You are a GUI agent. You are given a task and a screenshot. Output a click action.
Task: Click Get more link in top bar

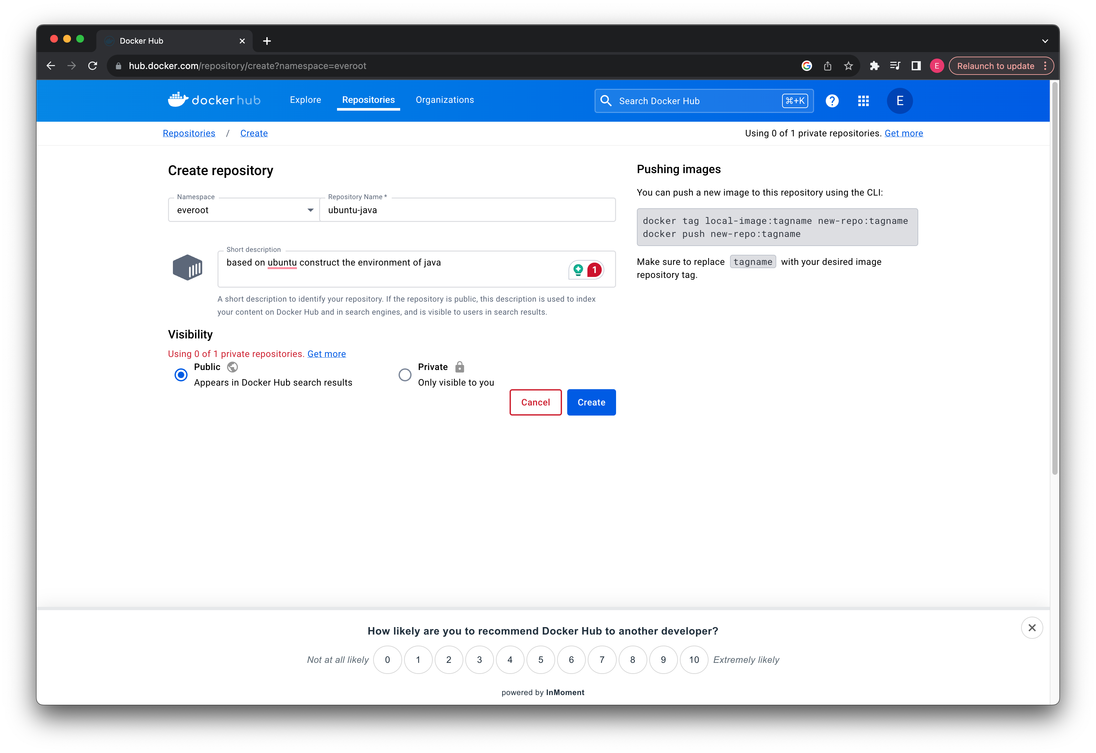904,133
